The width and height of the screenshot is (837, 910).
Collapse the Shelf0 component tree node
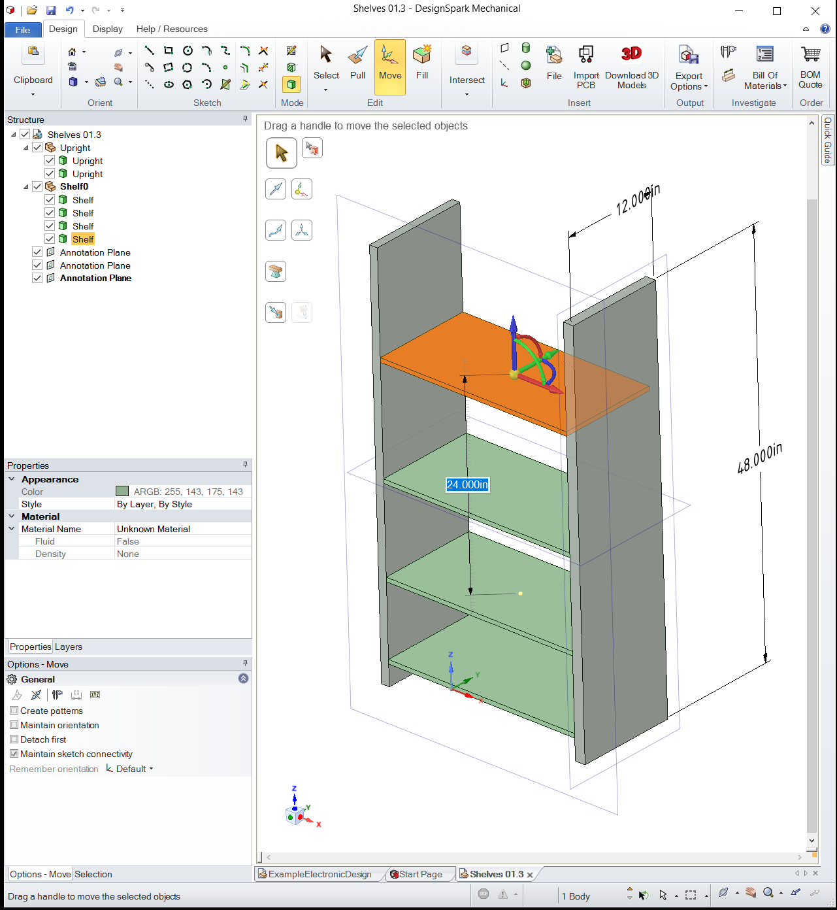point(26,187)
